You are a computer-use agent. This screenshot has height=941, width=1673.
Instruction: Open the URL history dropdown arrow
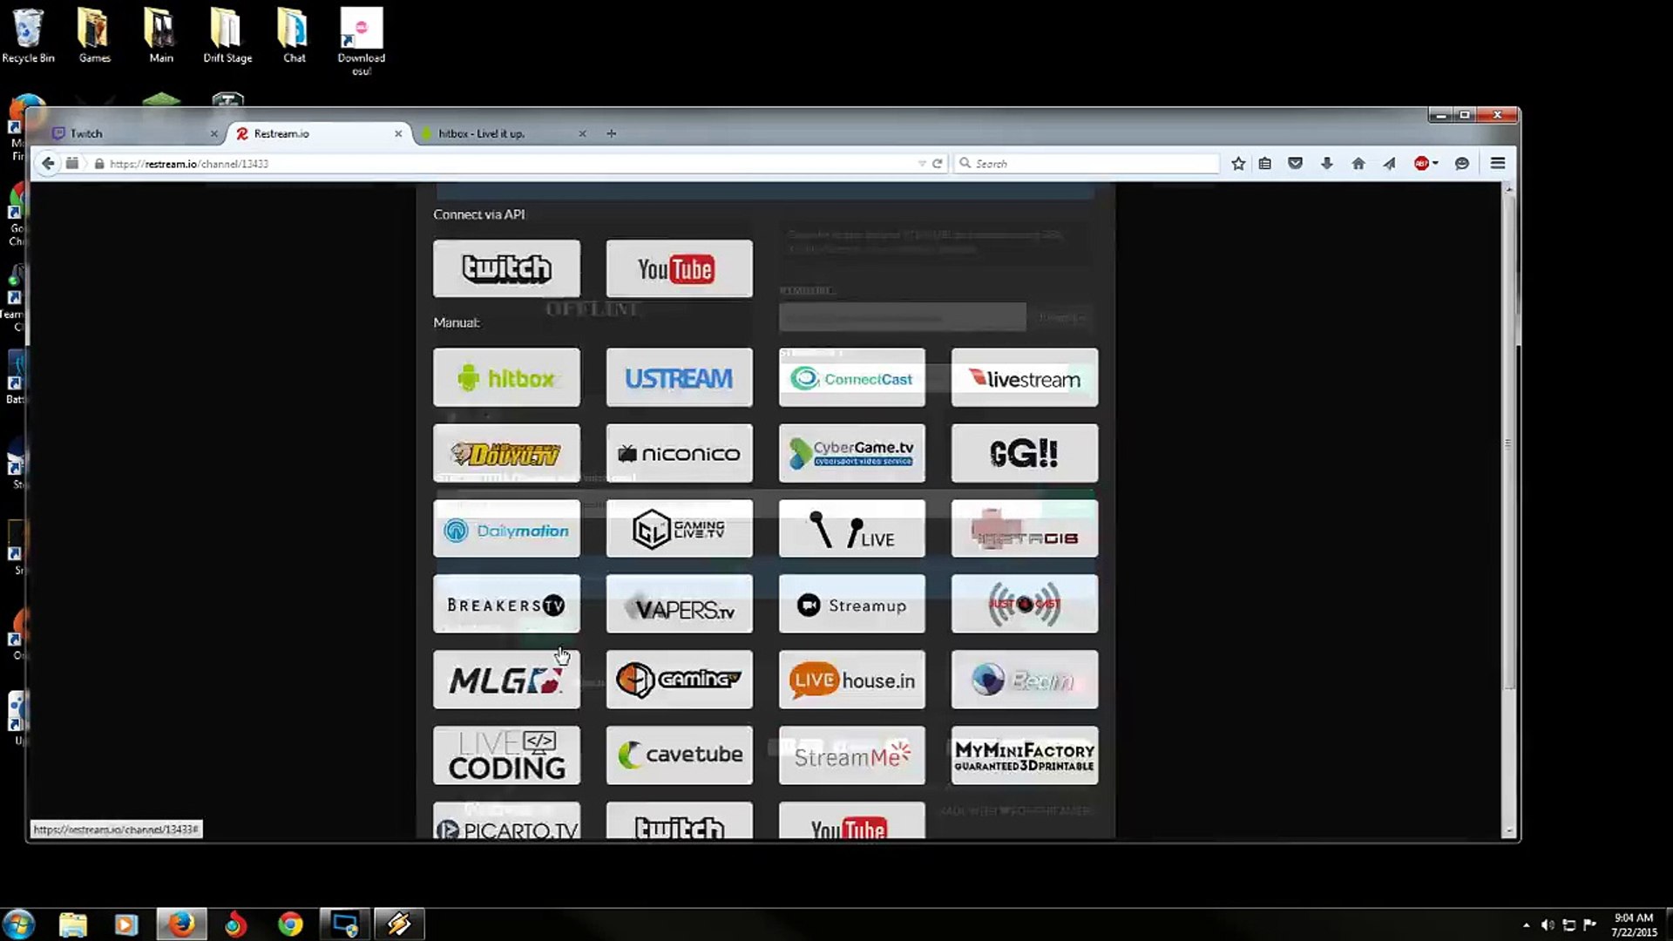pyautogui.click(x=922, y=163)
